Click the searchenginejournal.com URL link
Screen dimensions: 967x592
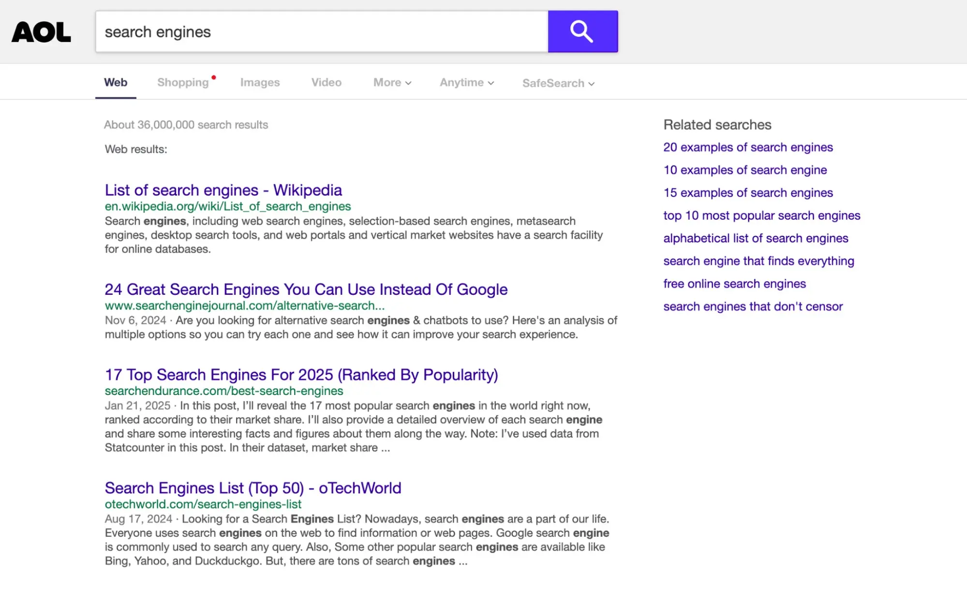245,305
